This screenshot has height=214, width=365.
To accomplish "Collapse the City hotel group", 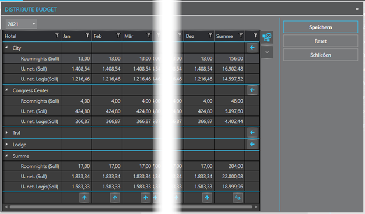I will pos(6,47).
